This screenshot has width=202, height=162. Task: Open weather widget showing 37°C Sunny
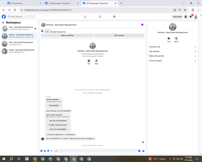157,159
